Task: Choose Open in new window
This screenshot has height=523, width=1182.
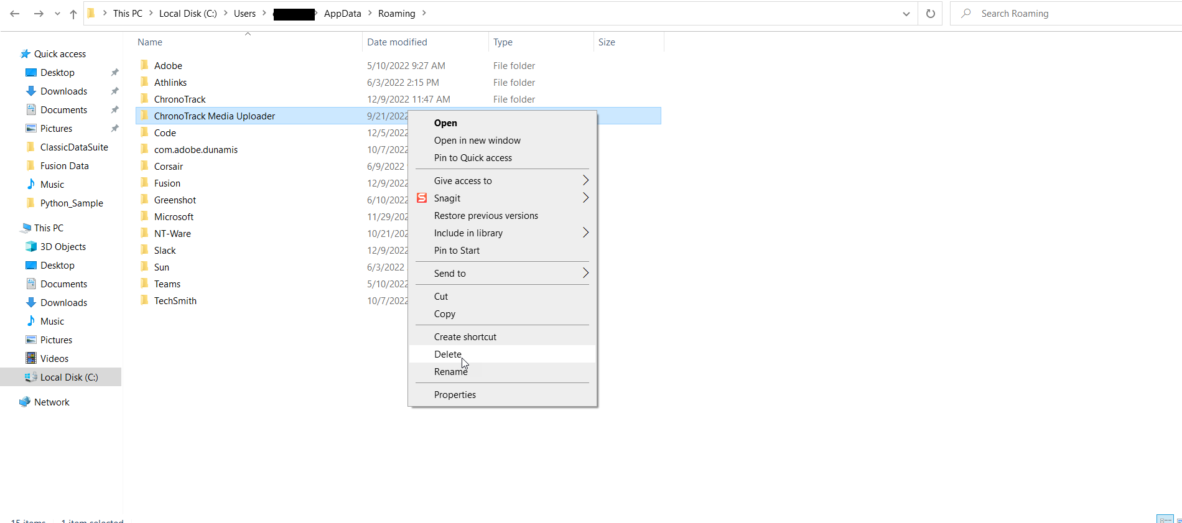Action: coord(502,141)
